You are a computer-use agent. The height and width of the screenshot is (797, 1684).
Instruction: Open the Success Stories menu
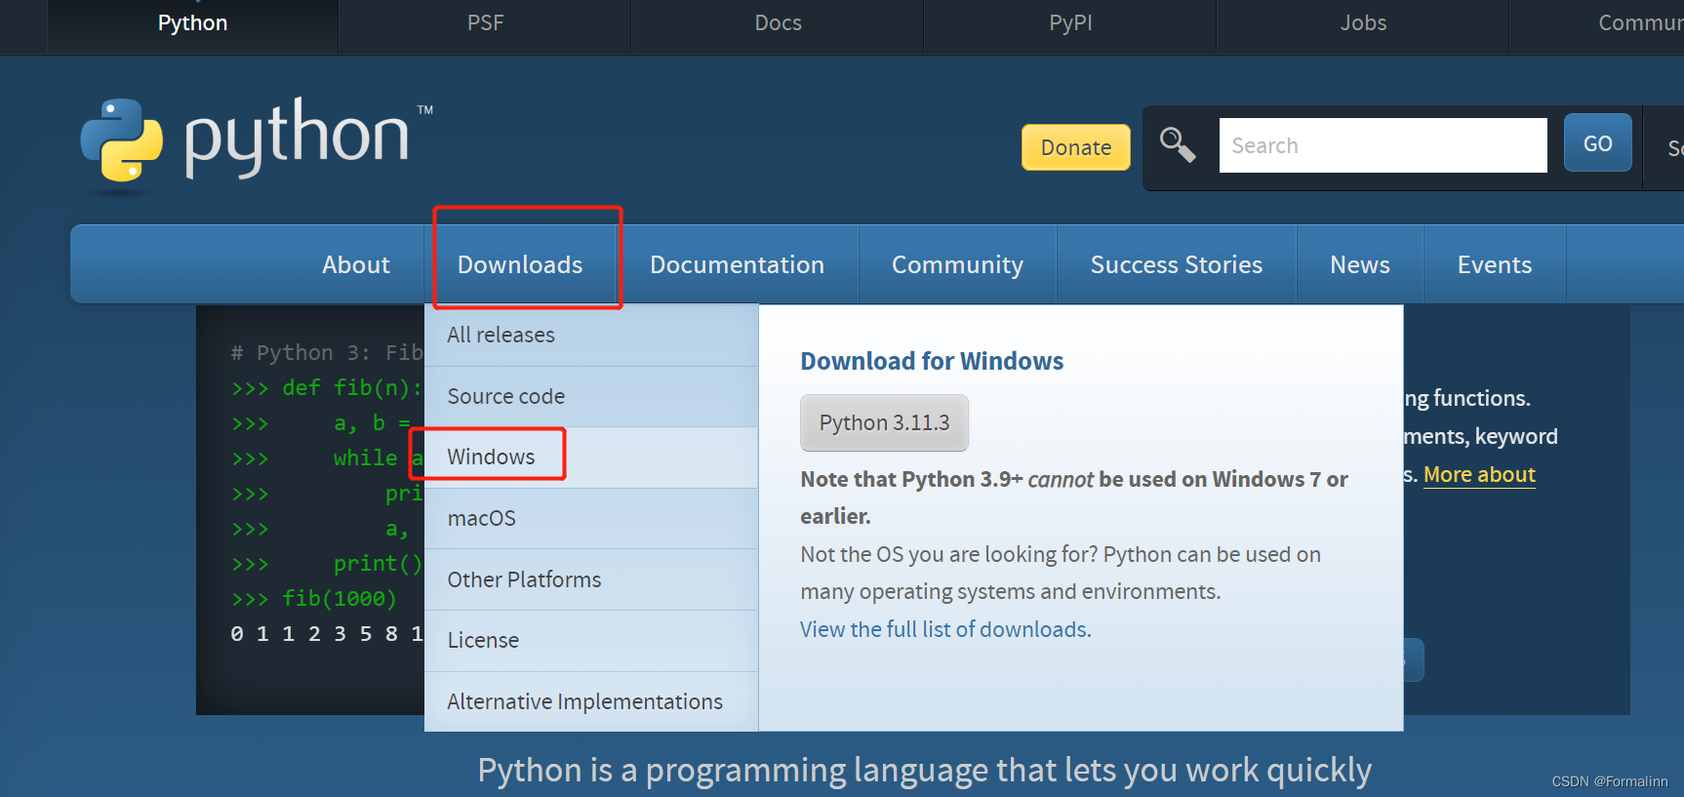(1176, 264)
